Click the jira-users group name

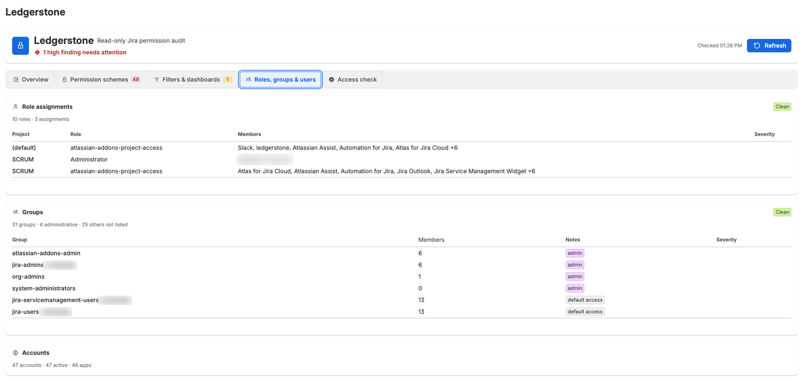pyautogui.click(x=26, y=312)
